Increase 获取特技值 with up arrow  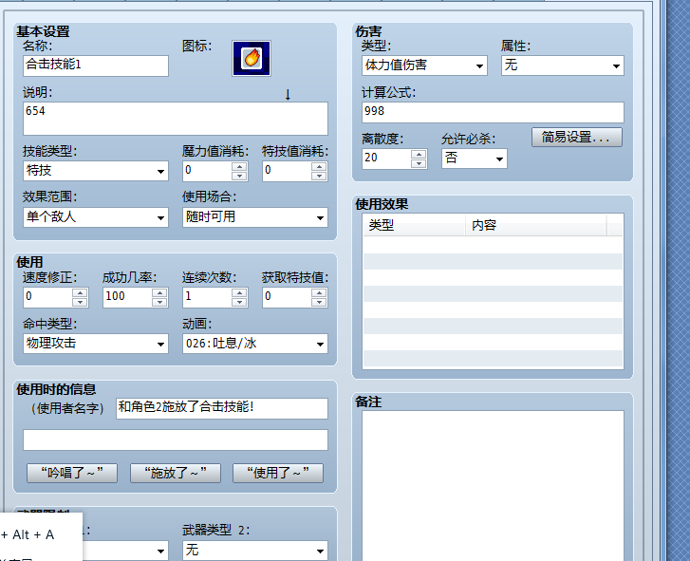(319, 292)
